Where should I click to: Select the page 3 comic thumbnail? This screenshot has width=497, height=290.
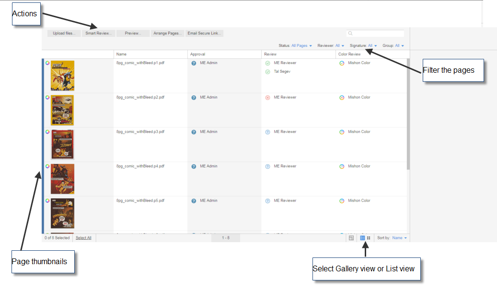[63, 145]
